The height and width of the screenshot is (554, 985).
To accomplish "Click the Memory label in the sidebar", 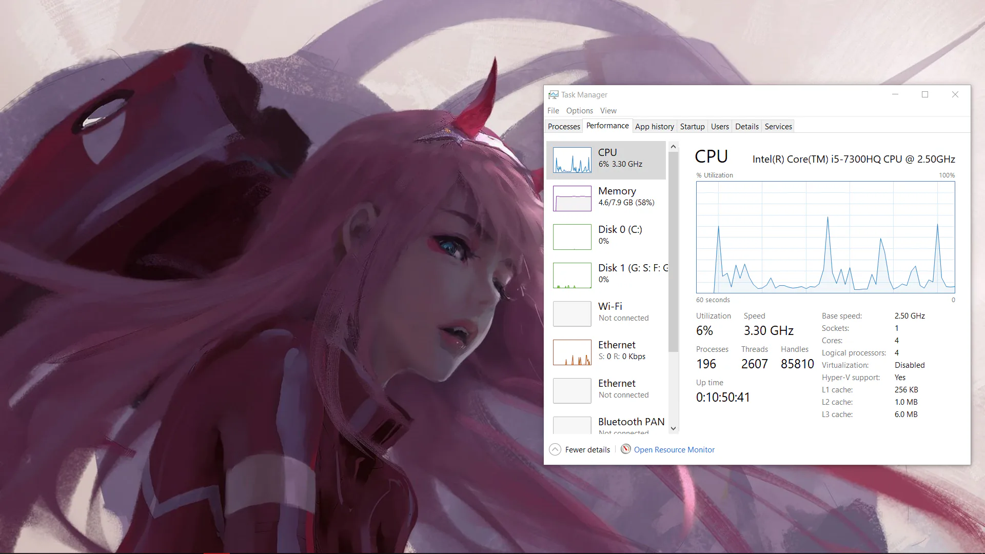I will click(x=617, y=191).
